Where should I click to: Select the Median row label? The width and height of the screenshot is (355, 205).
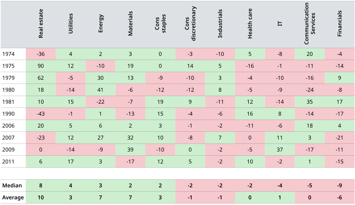[x=12, y=186]
